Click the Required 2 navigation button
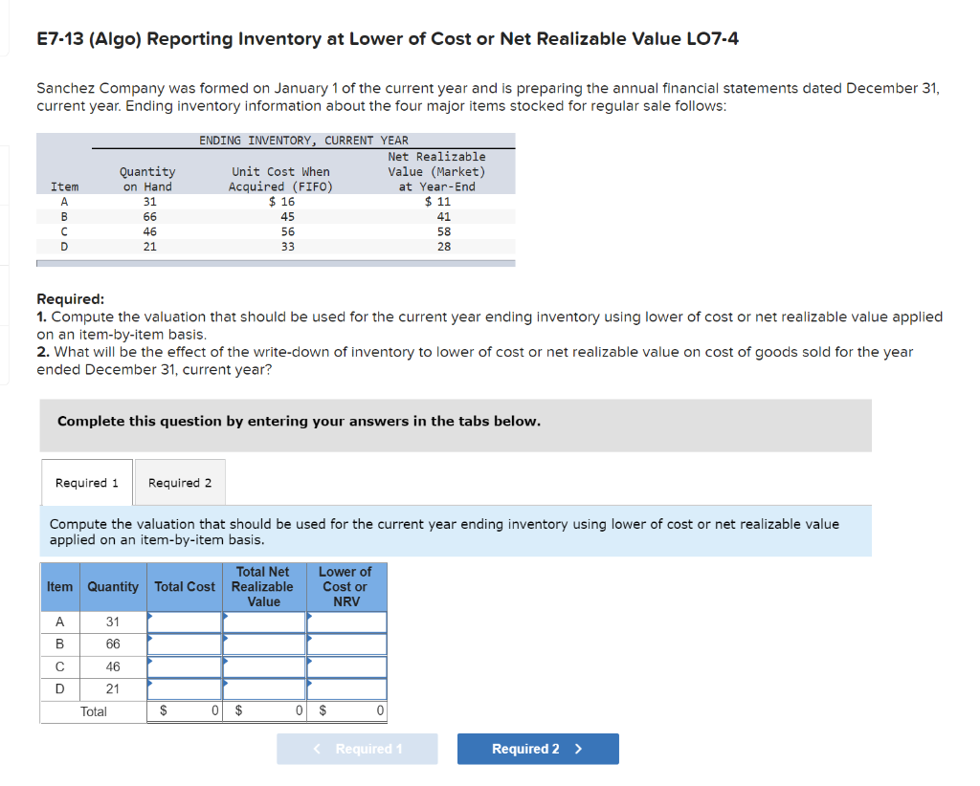Viewport: 980px width, 786px height. pyautogui.click(x=537, y=749)
